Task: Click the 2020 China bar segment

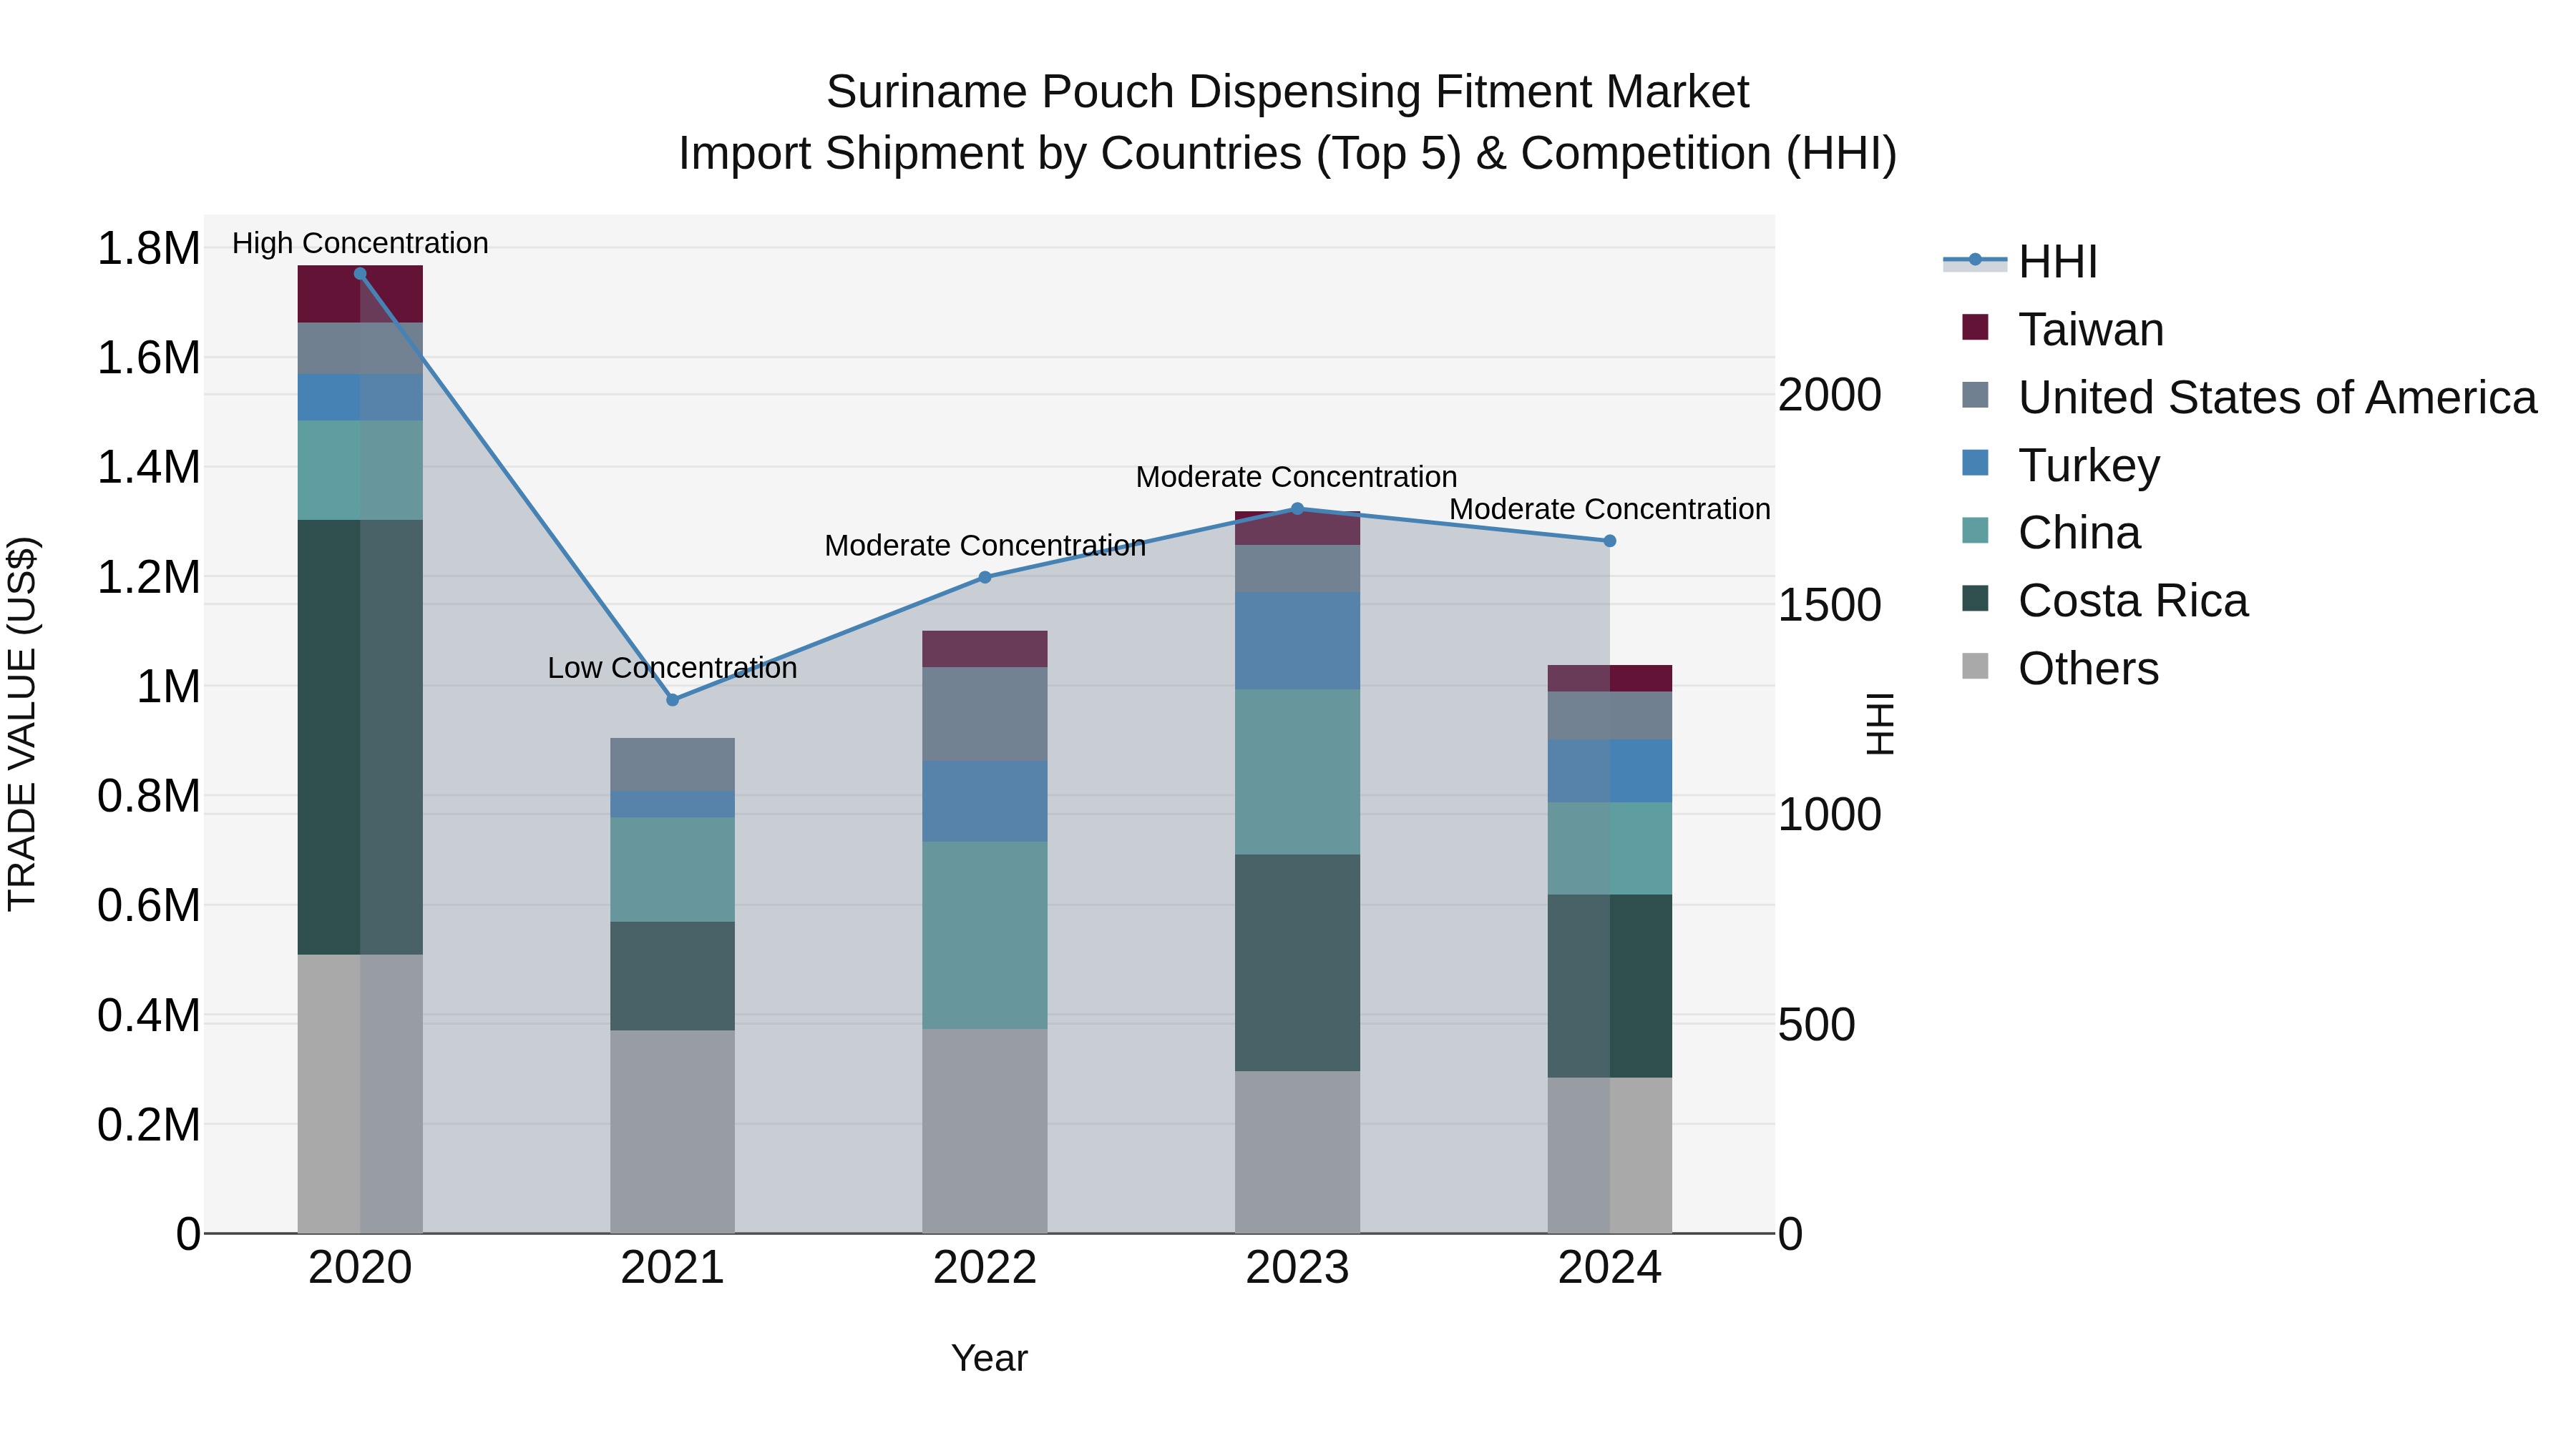Action: coord(360,471)
